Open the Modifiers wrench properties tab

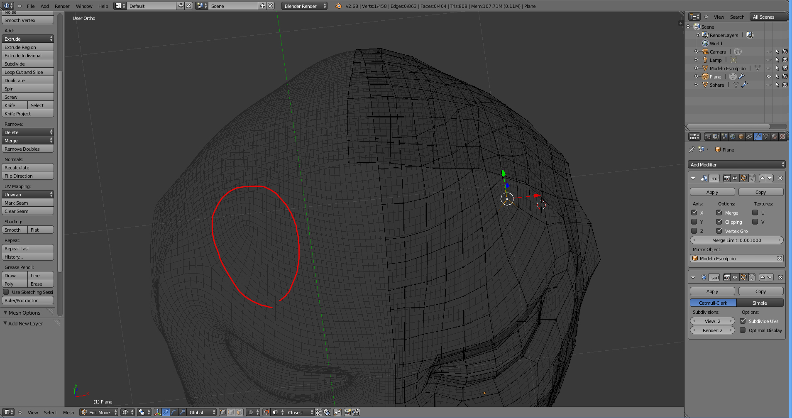pos(758,137)
